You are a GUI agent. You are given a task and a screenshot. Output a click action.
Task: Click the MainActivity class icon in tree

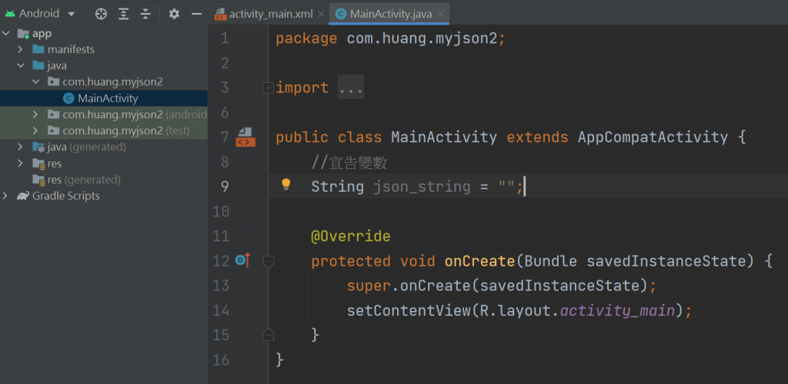click(x=68, y=98)
